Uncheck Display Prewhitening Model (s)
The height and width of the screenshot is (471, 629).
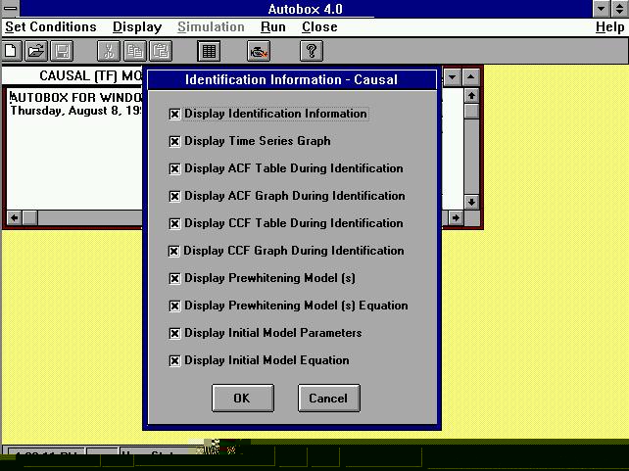click(174, 278)
